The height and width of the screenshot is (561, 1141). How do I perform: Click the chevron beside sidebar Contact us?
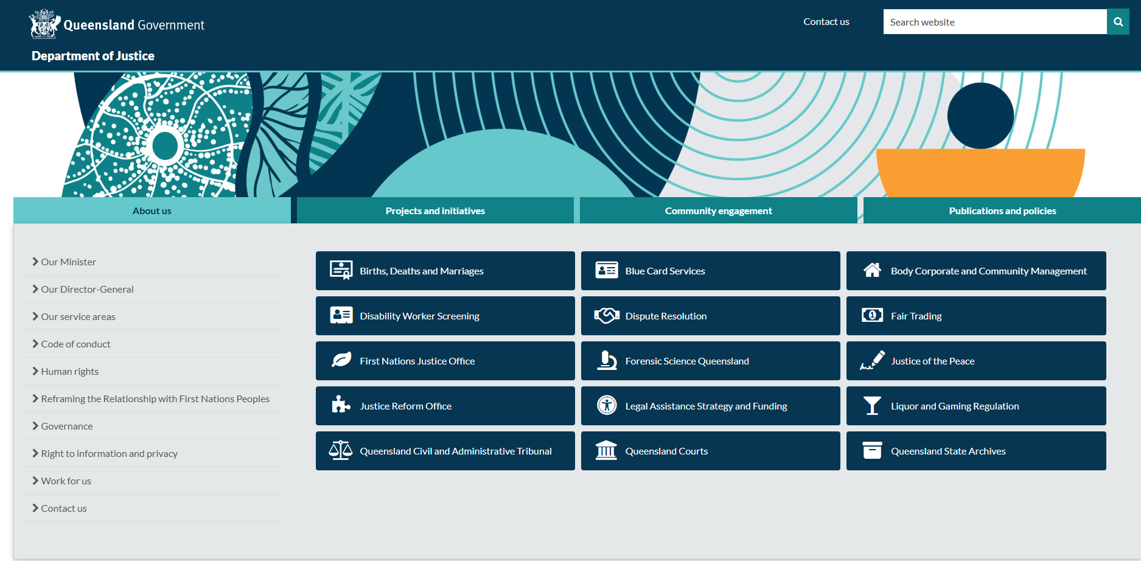(35, 508)
